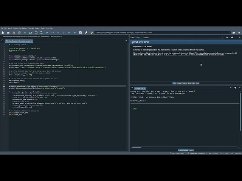
Task: Switch to the History tab
Action: point(191,150)
